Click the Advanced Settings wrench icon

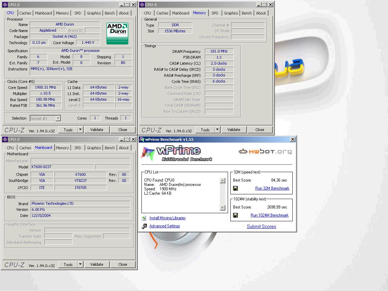pos(144,226)
